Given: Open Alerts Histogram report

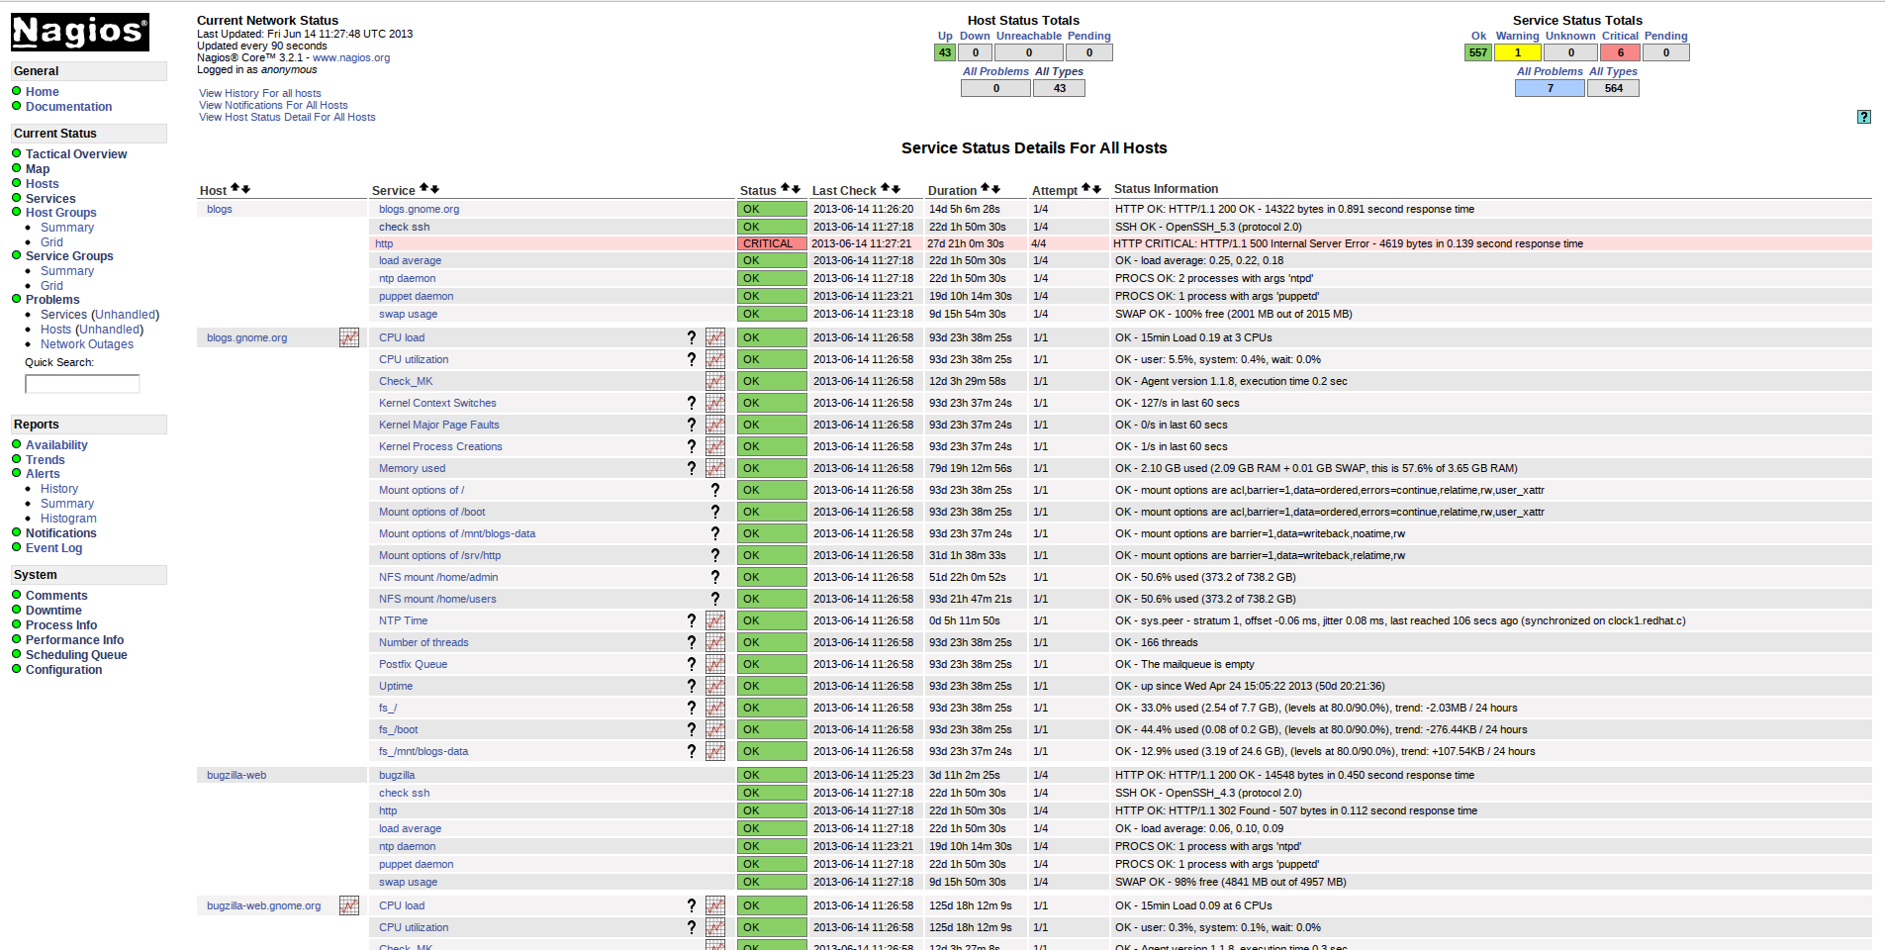Looking at the screenshot, I should 68,519.
